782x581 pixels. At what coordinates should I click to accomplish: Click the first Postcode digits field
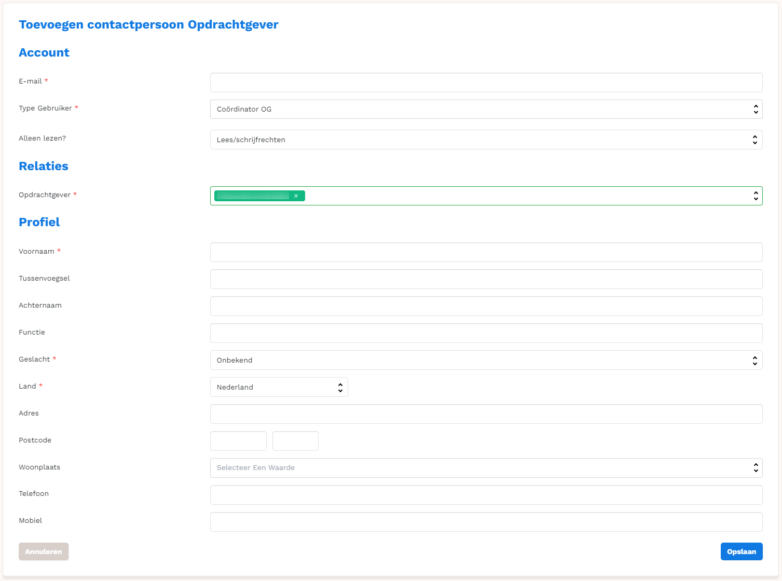tap(238, 441)
